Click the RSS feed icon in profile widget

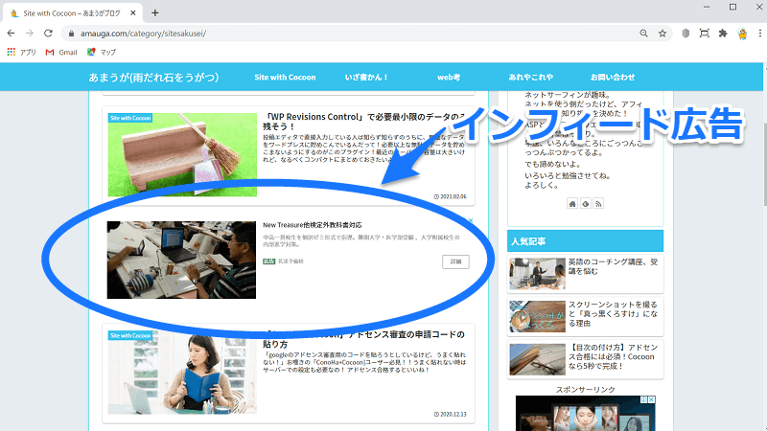pyautogui.click(x=598, y=203)
